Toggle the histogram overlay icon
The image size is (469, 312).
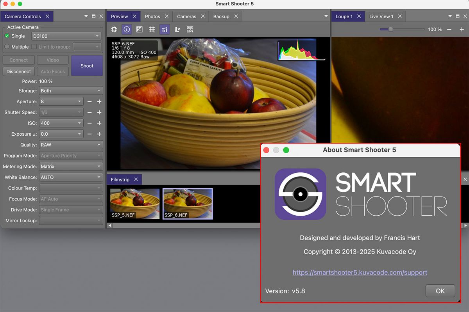[165, 29]
